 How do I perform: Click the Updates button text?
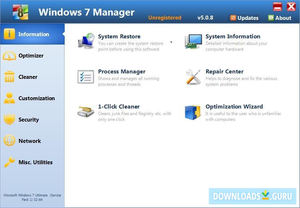[248, 18]
